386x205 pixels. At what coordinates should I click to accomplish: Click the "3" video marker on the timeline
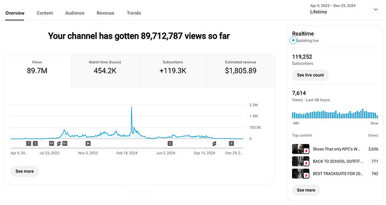(35, 143)
